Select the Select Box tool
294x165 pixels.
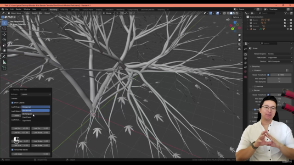pyautogui.click(x=4, y=23)
